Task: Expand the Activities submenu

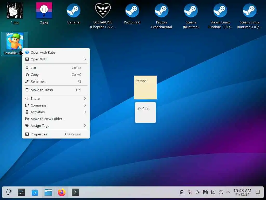Action: pyautogui.click(x=56, y=112)
